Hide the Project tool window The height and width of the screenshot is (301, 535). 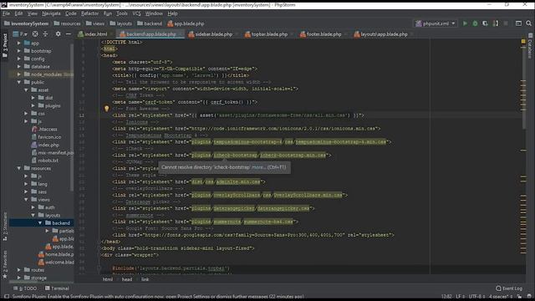[69, 34]
